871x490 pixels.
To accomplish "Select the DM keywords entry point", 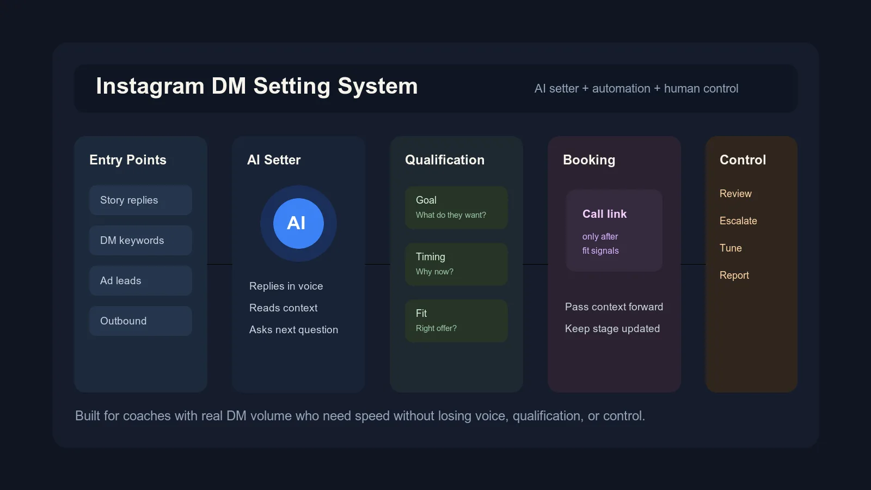I will pyautogui.click(x=140, y=240).
